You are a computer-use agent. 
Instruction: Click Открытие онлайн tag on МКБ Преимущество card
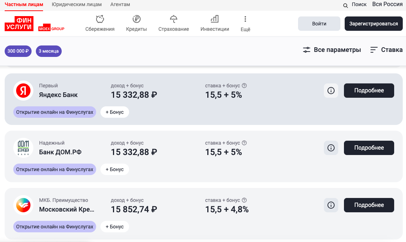click(55, 227)
